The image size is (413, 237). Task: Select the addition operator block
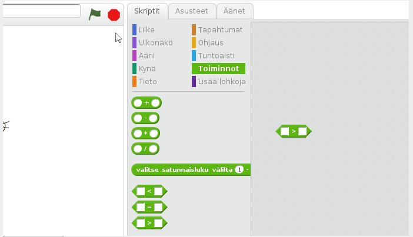pos(146,103)
